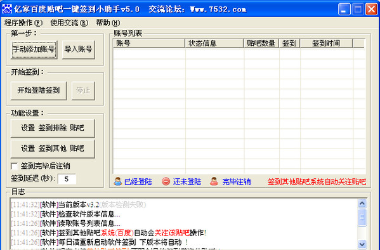The image size is (380, 250).
Task: Sort by 账号 column header
Action: (149, 43)
